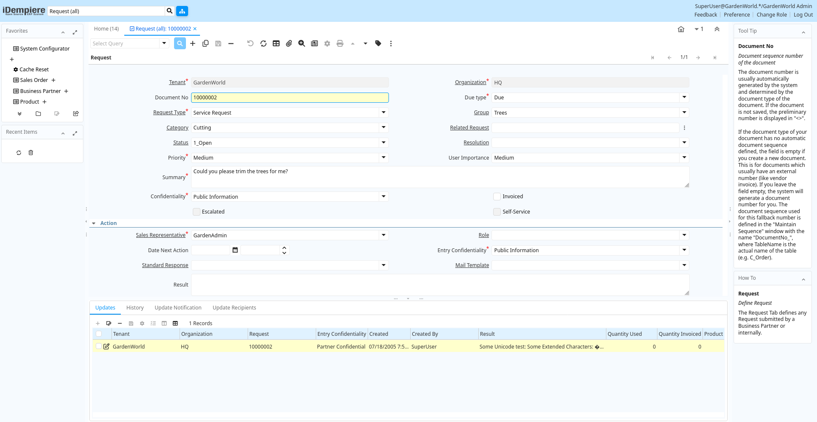Image resolution: width=817 pixels, height=422 pixels.
Task: Click the New Record plus icon in toolbar
Action: (x=193, y=43)
